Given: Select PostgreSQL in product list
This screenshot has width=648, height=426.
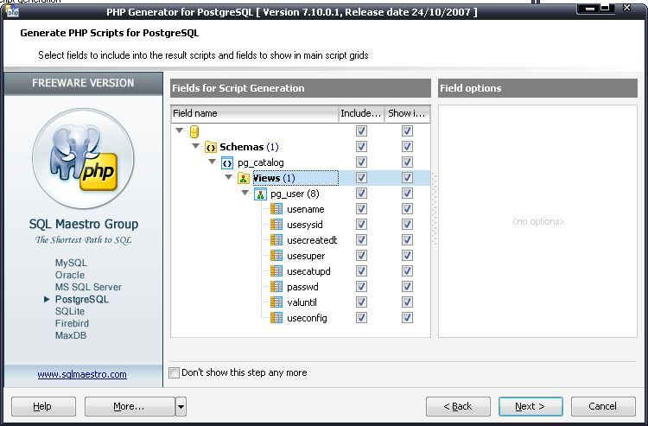Looking at the screenshot, I should (82, 299).
